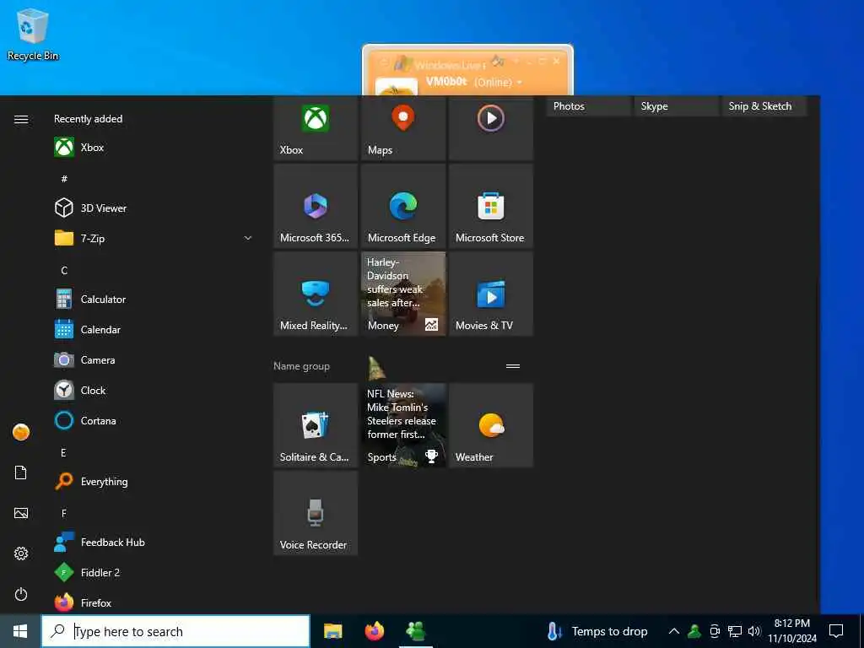Open Windows Live Messenger taskbar icon
Viewport: 864px width, 648px height.
click(x=415, y=631)
